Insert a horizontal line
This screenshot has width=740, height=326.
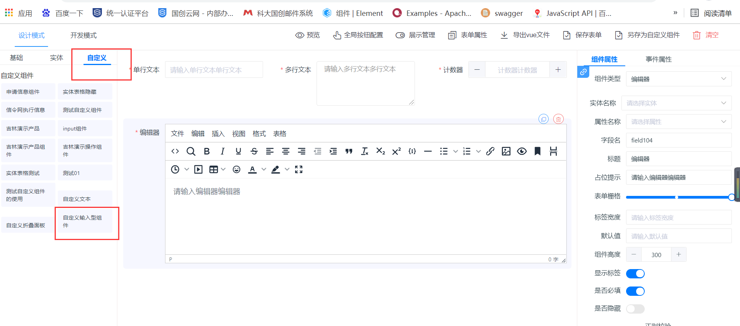pyautogui.click(x=428, y=151)
